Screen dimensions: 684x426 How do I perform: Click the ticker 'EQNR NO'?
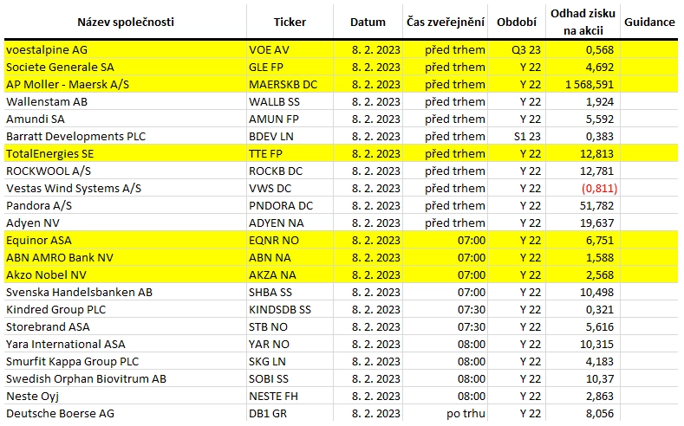(274, 241)
